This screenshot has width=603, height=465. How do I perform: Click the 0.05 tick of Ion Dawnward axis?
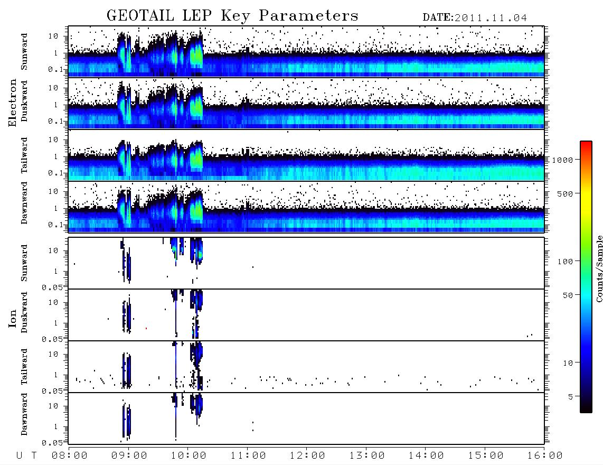52,443
